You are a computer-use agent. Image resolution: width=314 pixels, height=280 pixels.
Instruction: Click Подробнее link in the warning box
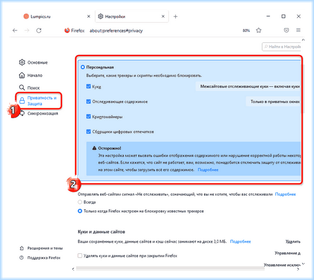208,170
